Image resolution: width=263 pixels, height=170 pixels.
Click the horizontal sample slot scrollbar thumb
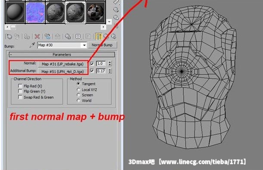point(13,27)
